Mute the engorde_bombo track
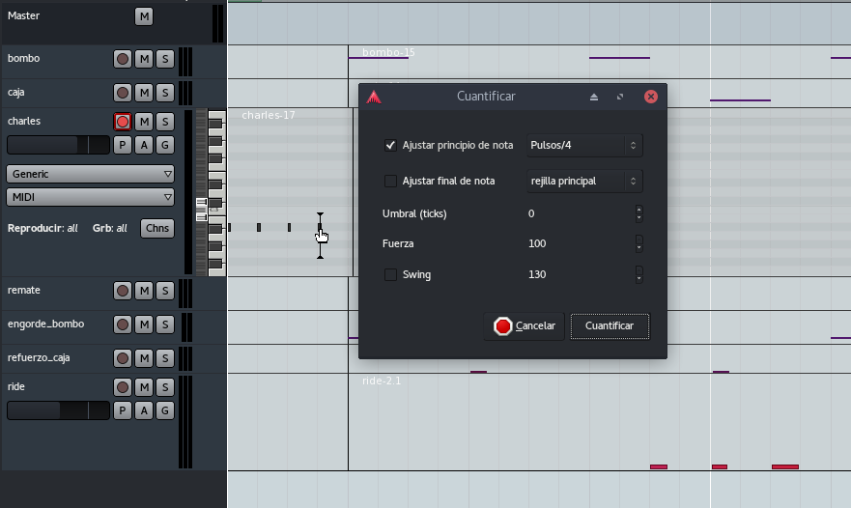 tap(144, 325)
